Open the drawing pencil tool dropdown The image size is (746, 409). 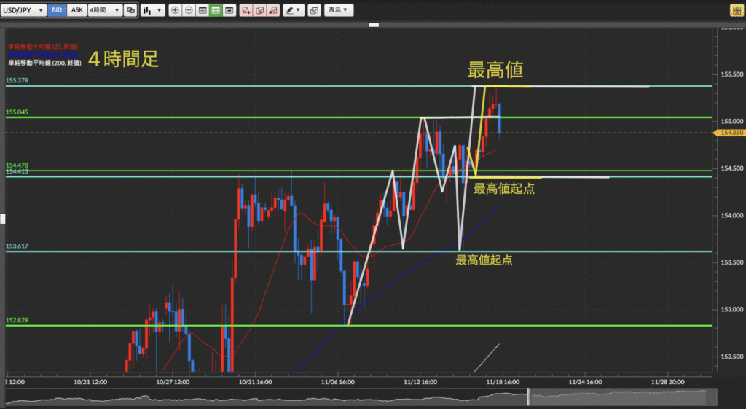point(294,11)
